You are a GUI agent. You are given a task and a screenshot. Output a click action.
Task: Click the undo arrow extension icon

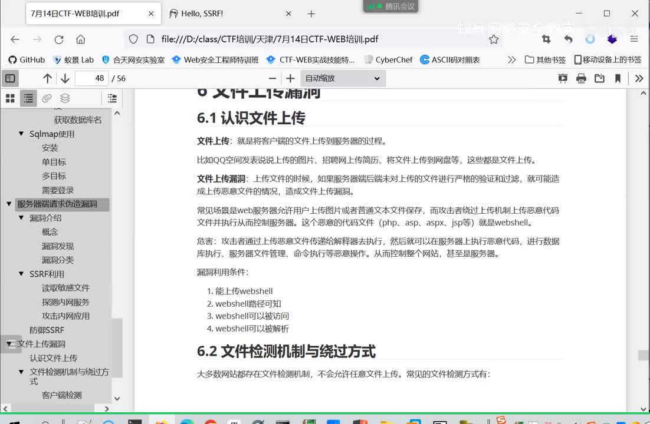tap(569, 39)
